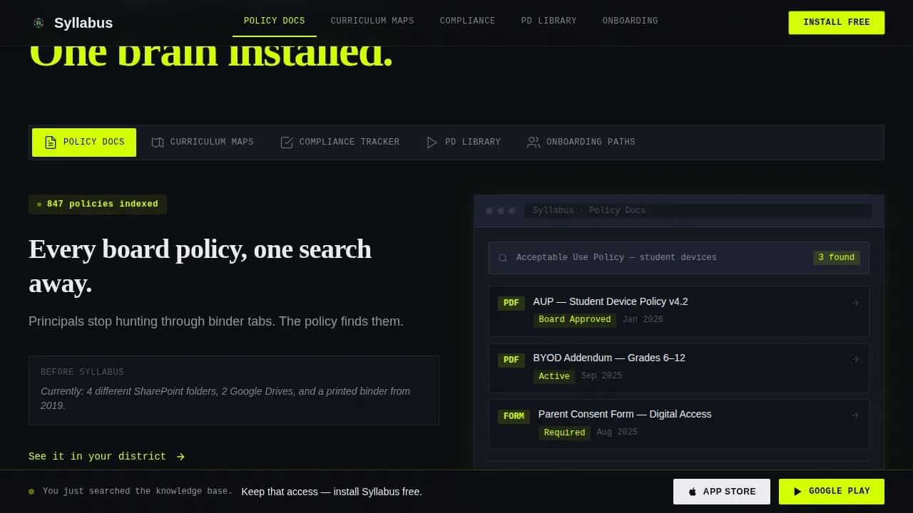Screen dimensions: 913x513
Task: Click the 3 found results badge
Action: point(837,258)
